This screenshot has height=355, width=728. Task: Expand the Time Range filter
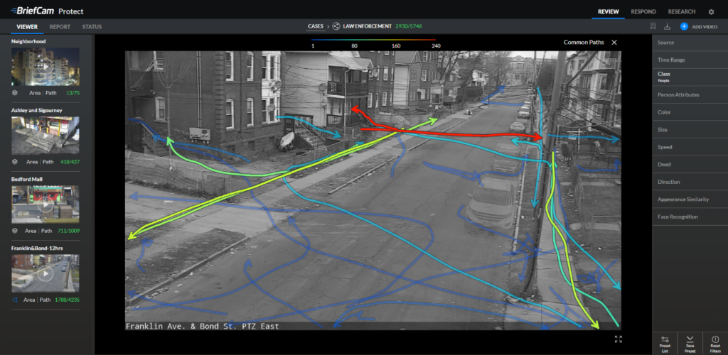pos(671,60)
